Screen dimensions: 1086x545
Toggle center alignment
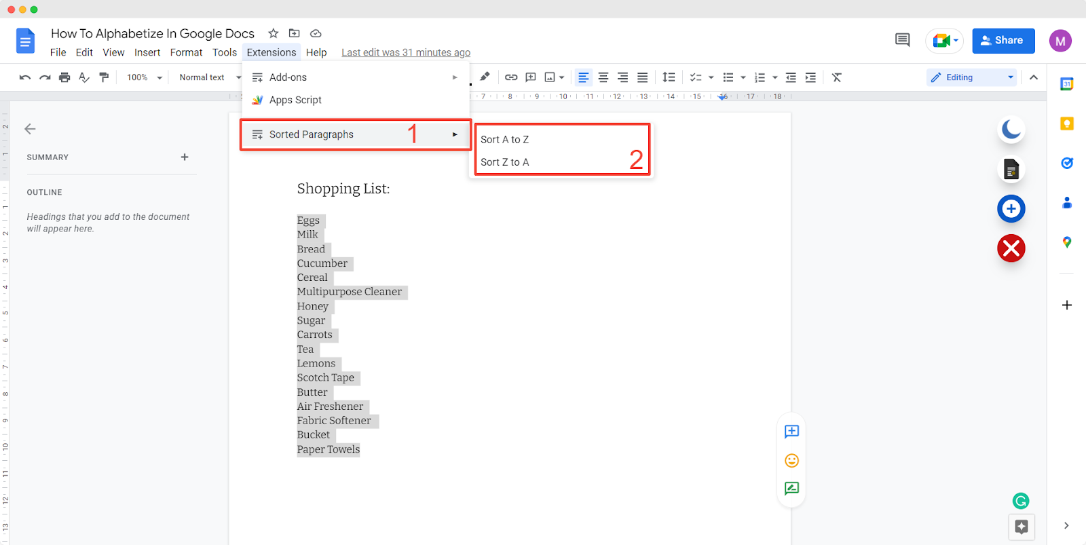(x=603, y=77)
